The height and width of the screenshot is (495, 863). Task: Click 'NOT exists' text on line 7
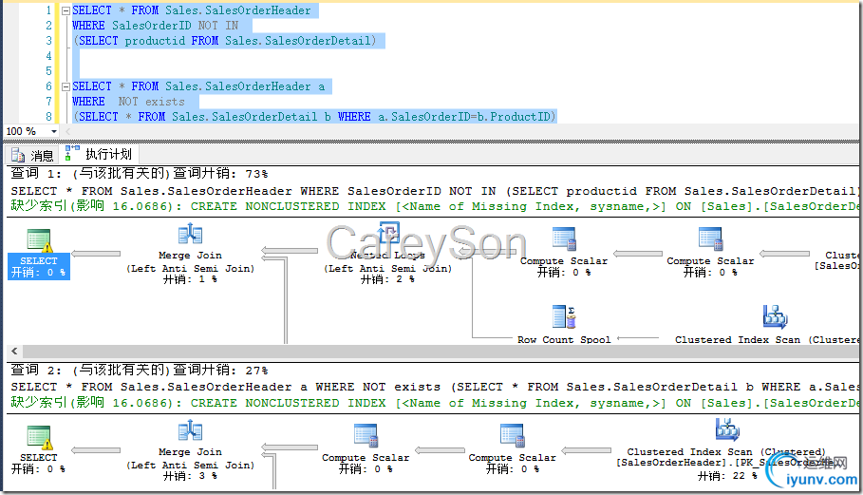coord(151,102)
